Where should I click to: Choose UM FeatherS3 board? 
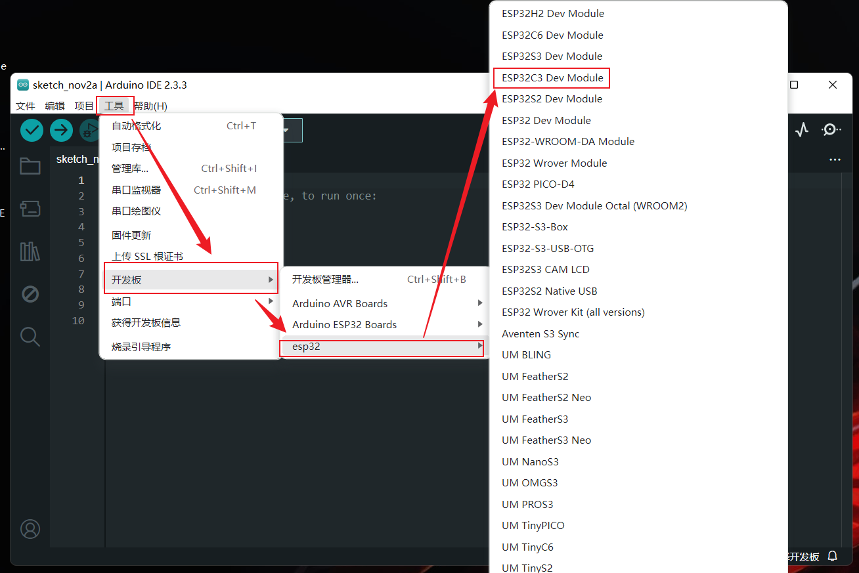click(535, 419)
